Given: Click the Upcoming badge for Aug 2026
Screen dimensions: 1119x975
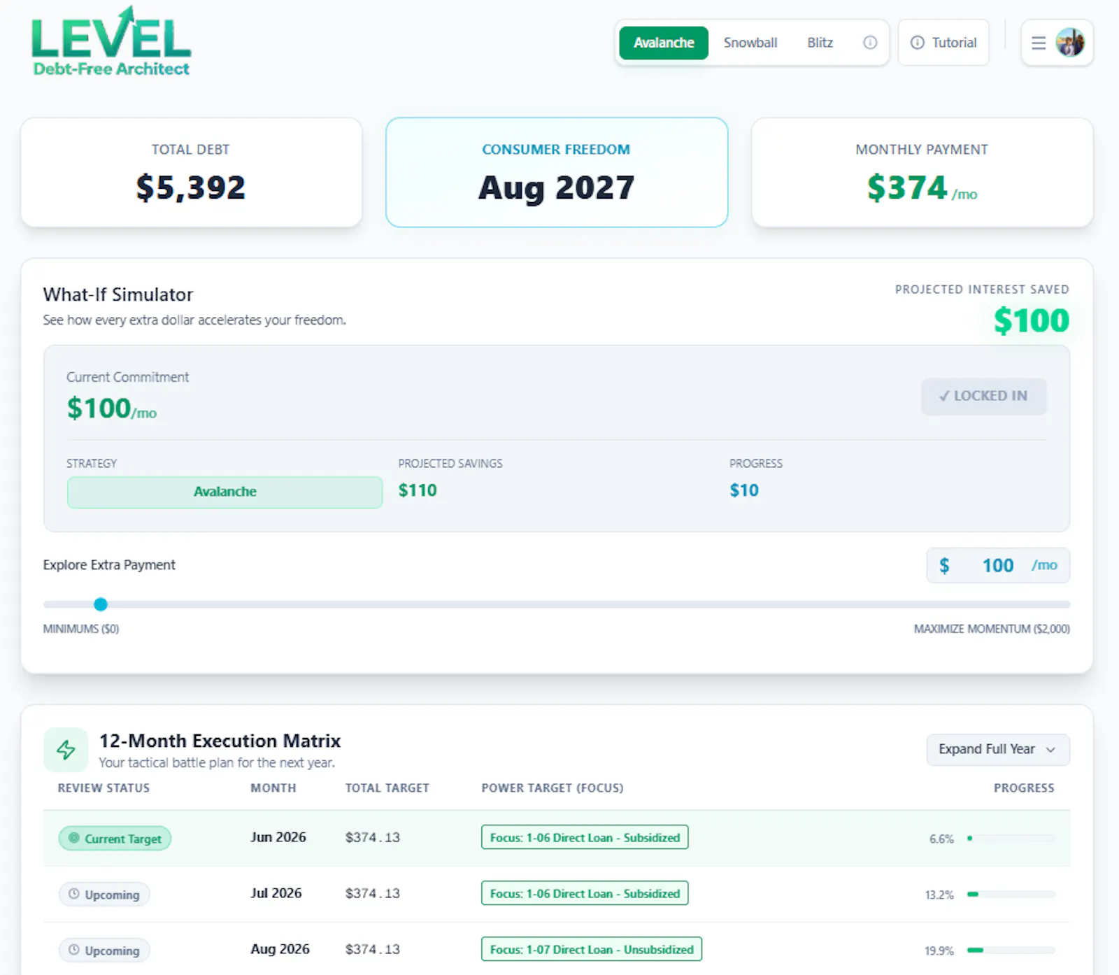Looking at the screenshot, I should (104, 950).
